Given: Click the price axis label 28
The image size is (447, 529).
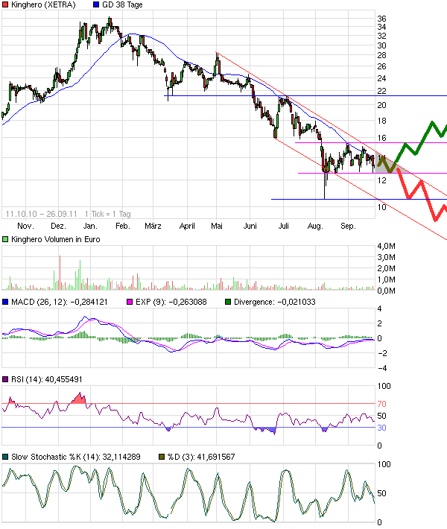Looking at the screenshot, I should tap(381, 55).
